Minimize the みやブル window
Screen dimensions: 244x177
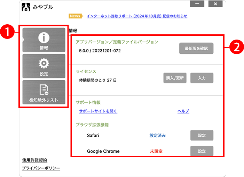197,4
